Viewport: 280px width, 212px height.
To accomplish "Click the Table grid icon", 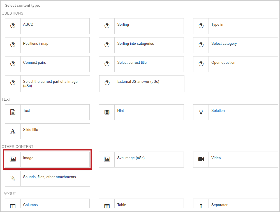I will tap(107, 206).
